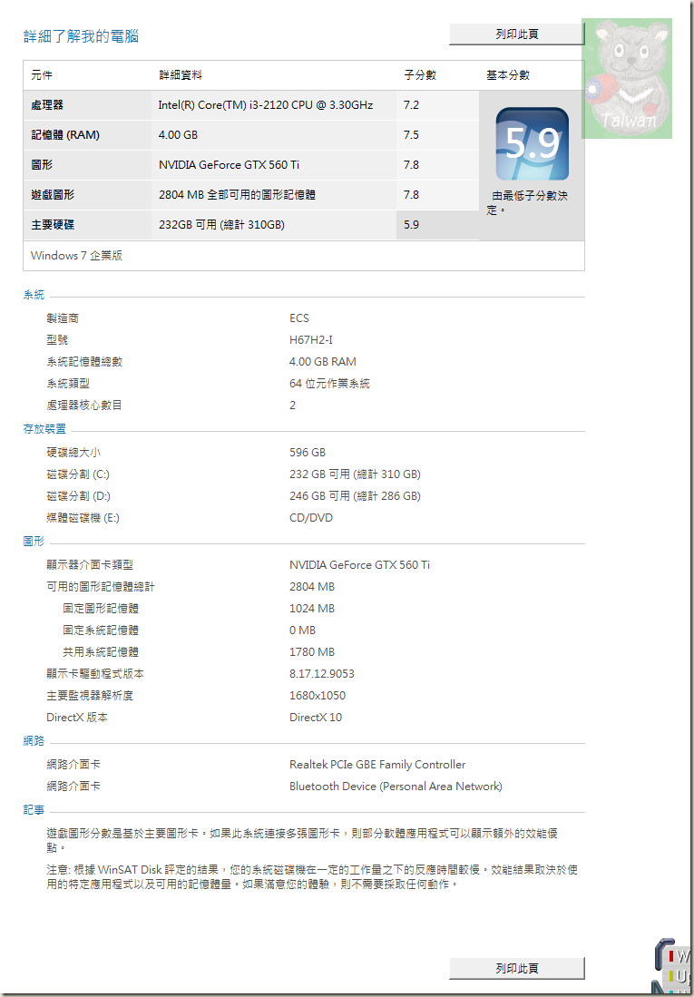Image resolution: width=694 pixels, height=997 pixels.
Task: Click the 列印此頁 button beside the page title
Action: [516, 34]
